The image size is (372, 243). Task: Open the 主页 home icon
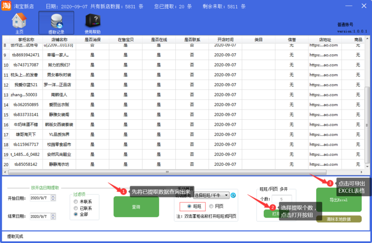(x=19, y=23)
